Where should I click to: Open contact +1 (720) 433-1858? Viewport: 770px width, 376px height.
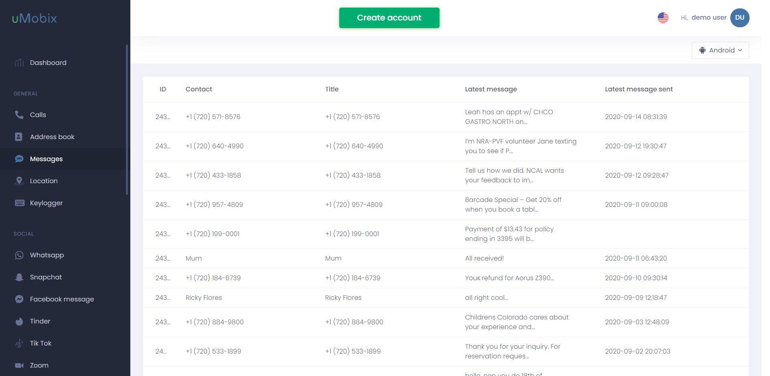pyautogui.click(x=213, y=175)
